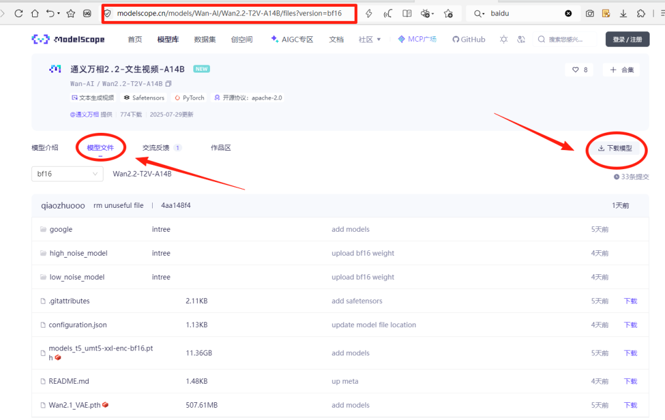The width and height of the screenshot is (665, 420).
Task: Click the 登录 / 注册 button
Action: click(x=627, y=39)
